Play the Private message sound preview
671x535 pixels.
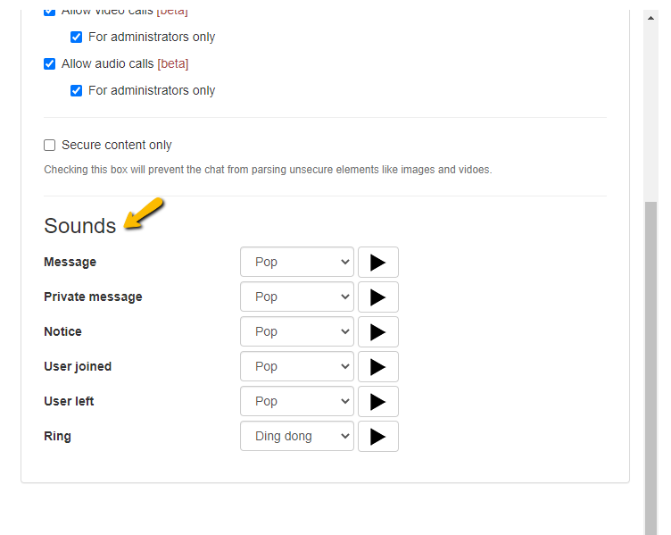[x=377, y=297]
